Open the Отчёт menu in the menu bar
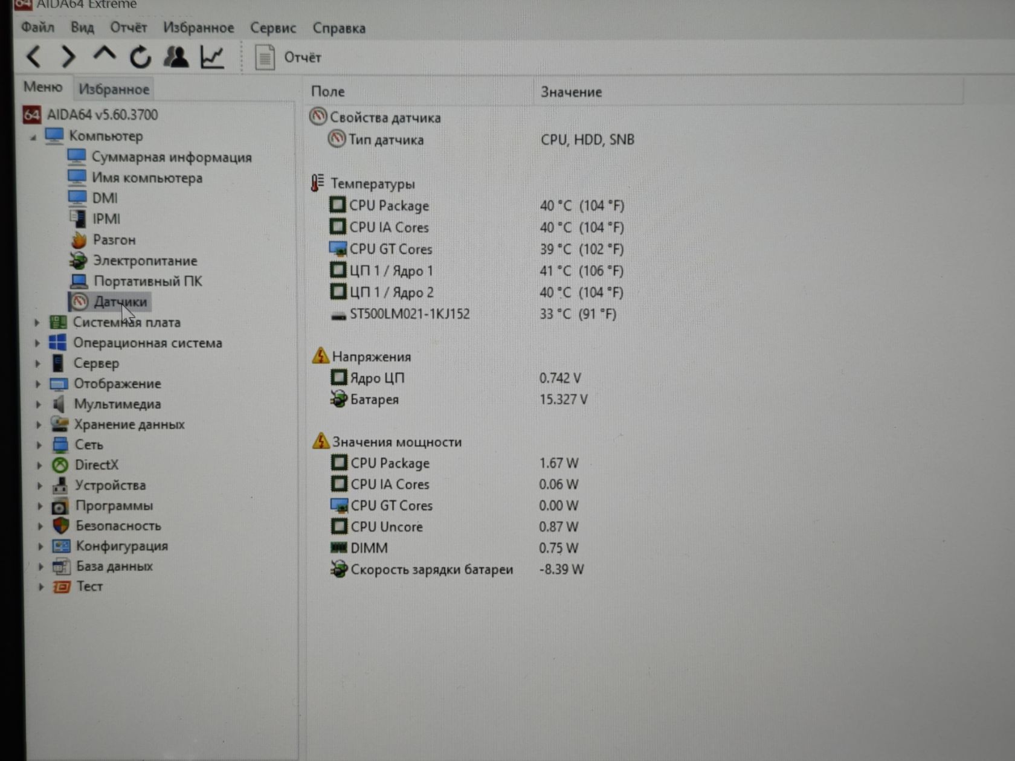The width and height of the screenshot is (1015, 761). pos(129,28)
